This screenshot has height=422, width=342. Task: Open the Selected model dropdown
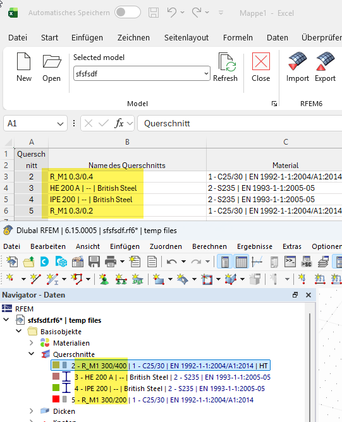tap(206, 73)
